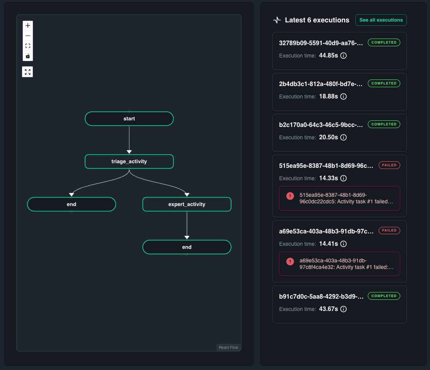Click the info icon next to 43.67s execution time
This screenshot has height=370, width=430.
(x=343, y=309)
